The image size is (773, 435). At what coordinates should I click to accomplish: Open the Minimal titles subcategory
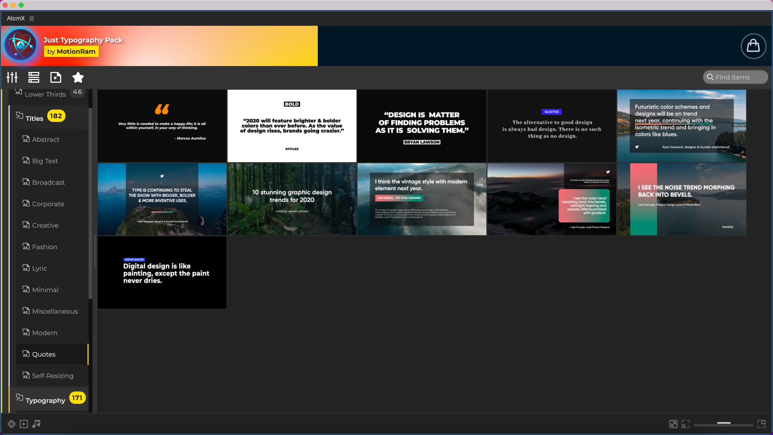(x=45, y=290)
